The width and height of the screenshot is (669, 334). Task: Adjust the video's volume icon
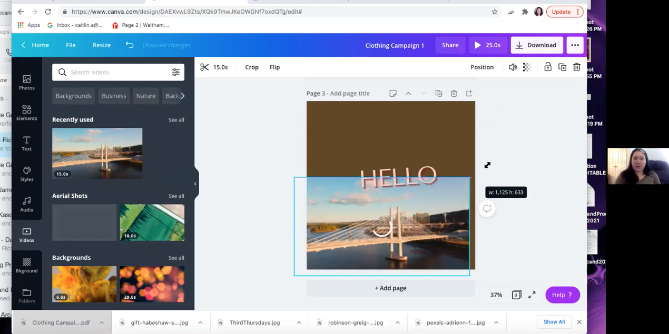513,67
